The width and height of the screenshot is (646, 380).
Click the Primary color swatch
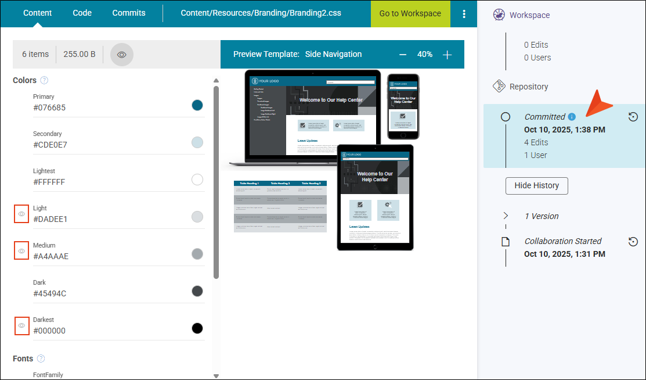(197, 105)
